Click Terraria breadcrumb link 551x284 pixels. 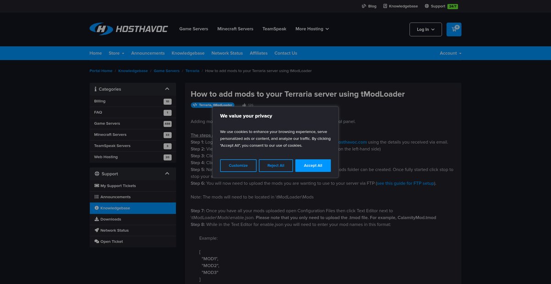(x=192, y=71)
